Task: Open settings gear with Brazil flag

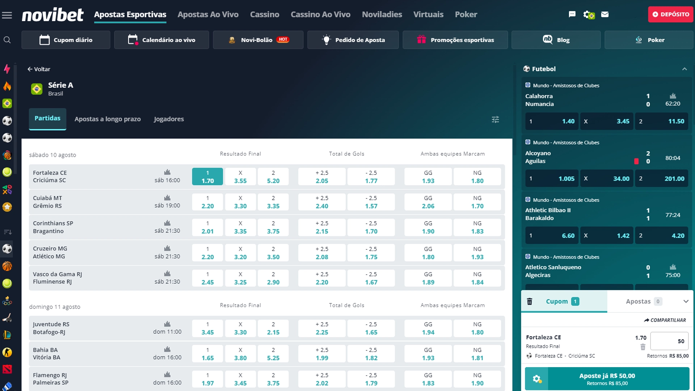Action: point(589,14)
